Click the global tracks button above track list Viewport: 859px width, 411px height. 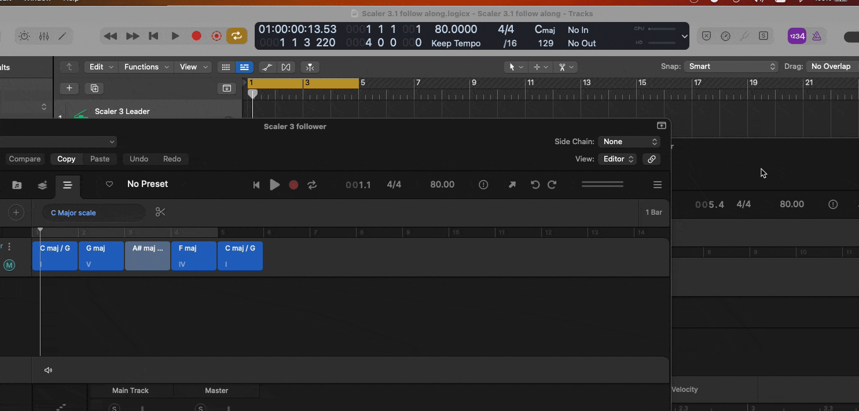(226, 88)
